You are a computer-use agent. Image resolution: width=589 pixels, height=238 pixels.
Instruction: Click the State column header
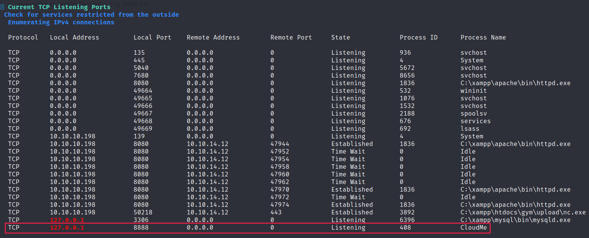tap(340, 38)
